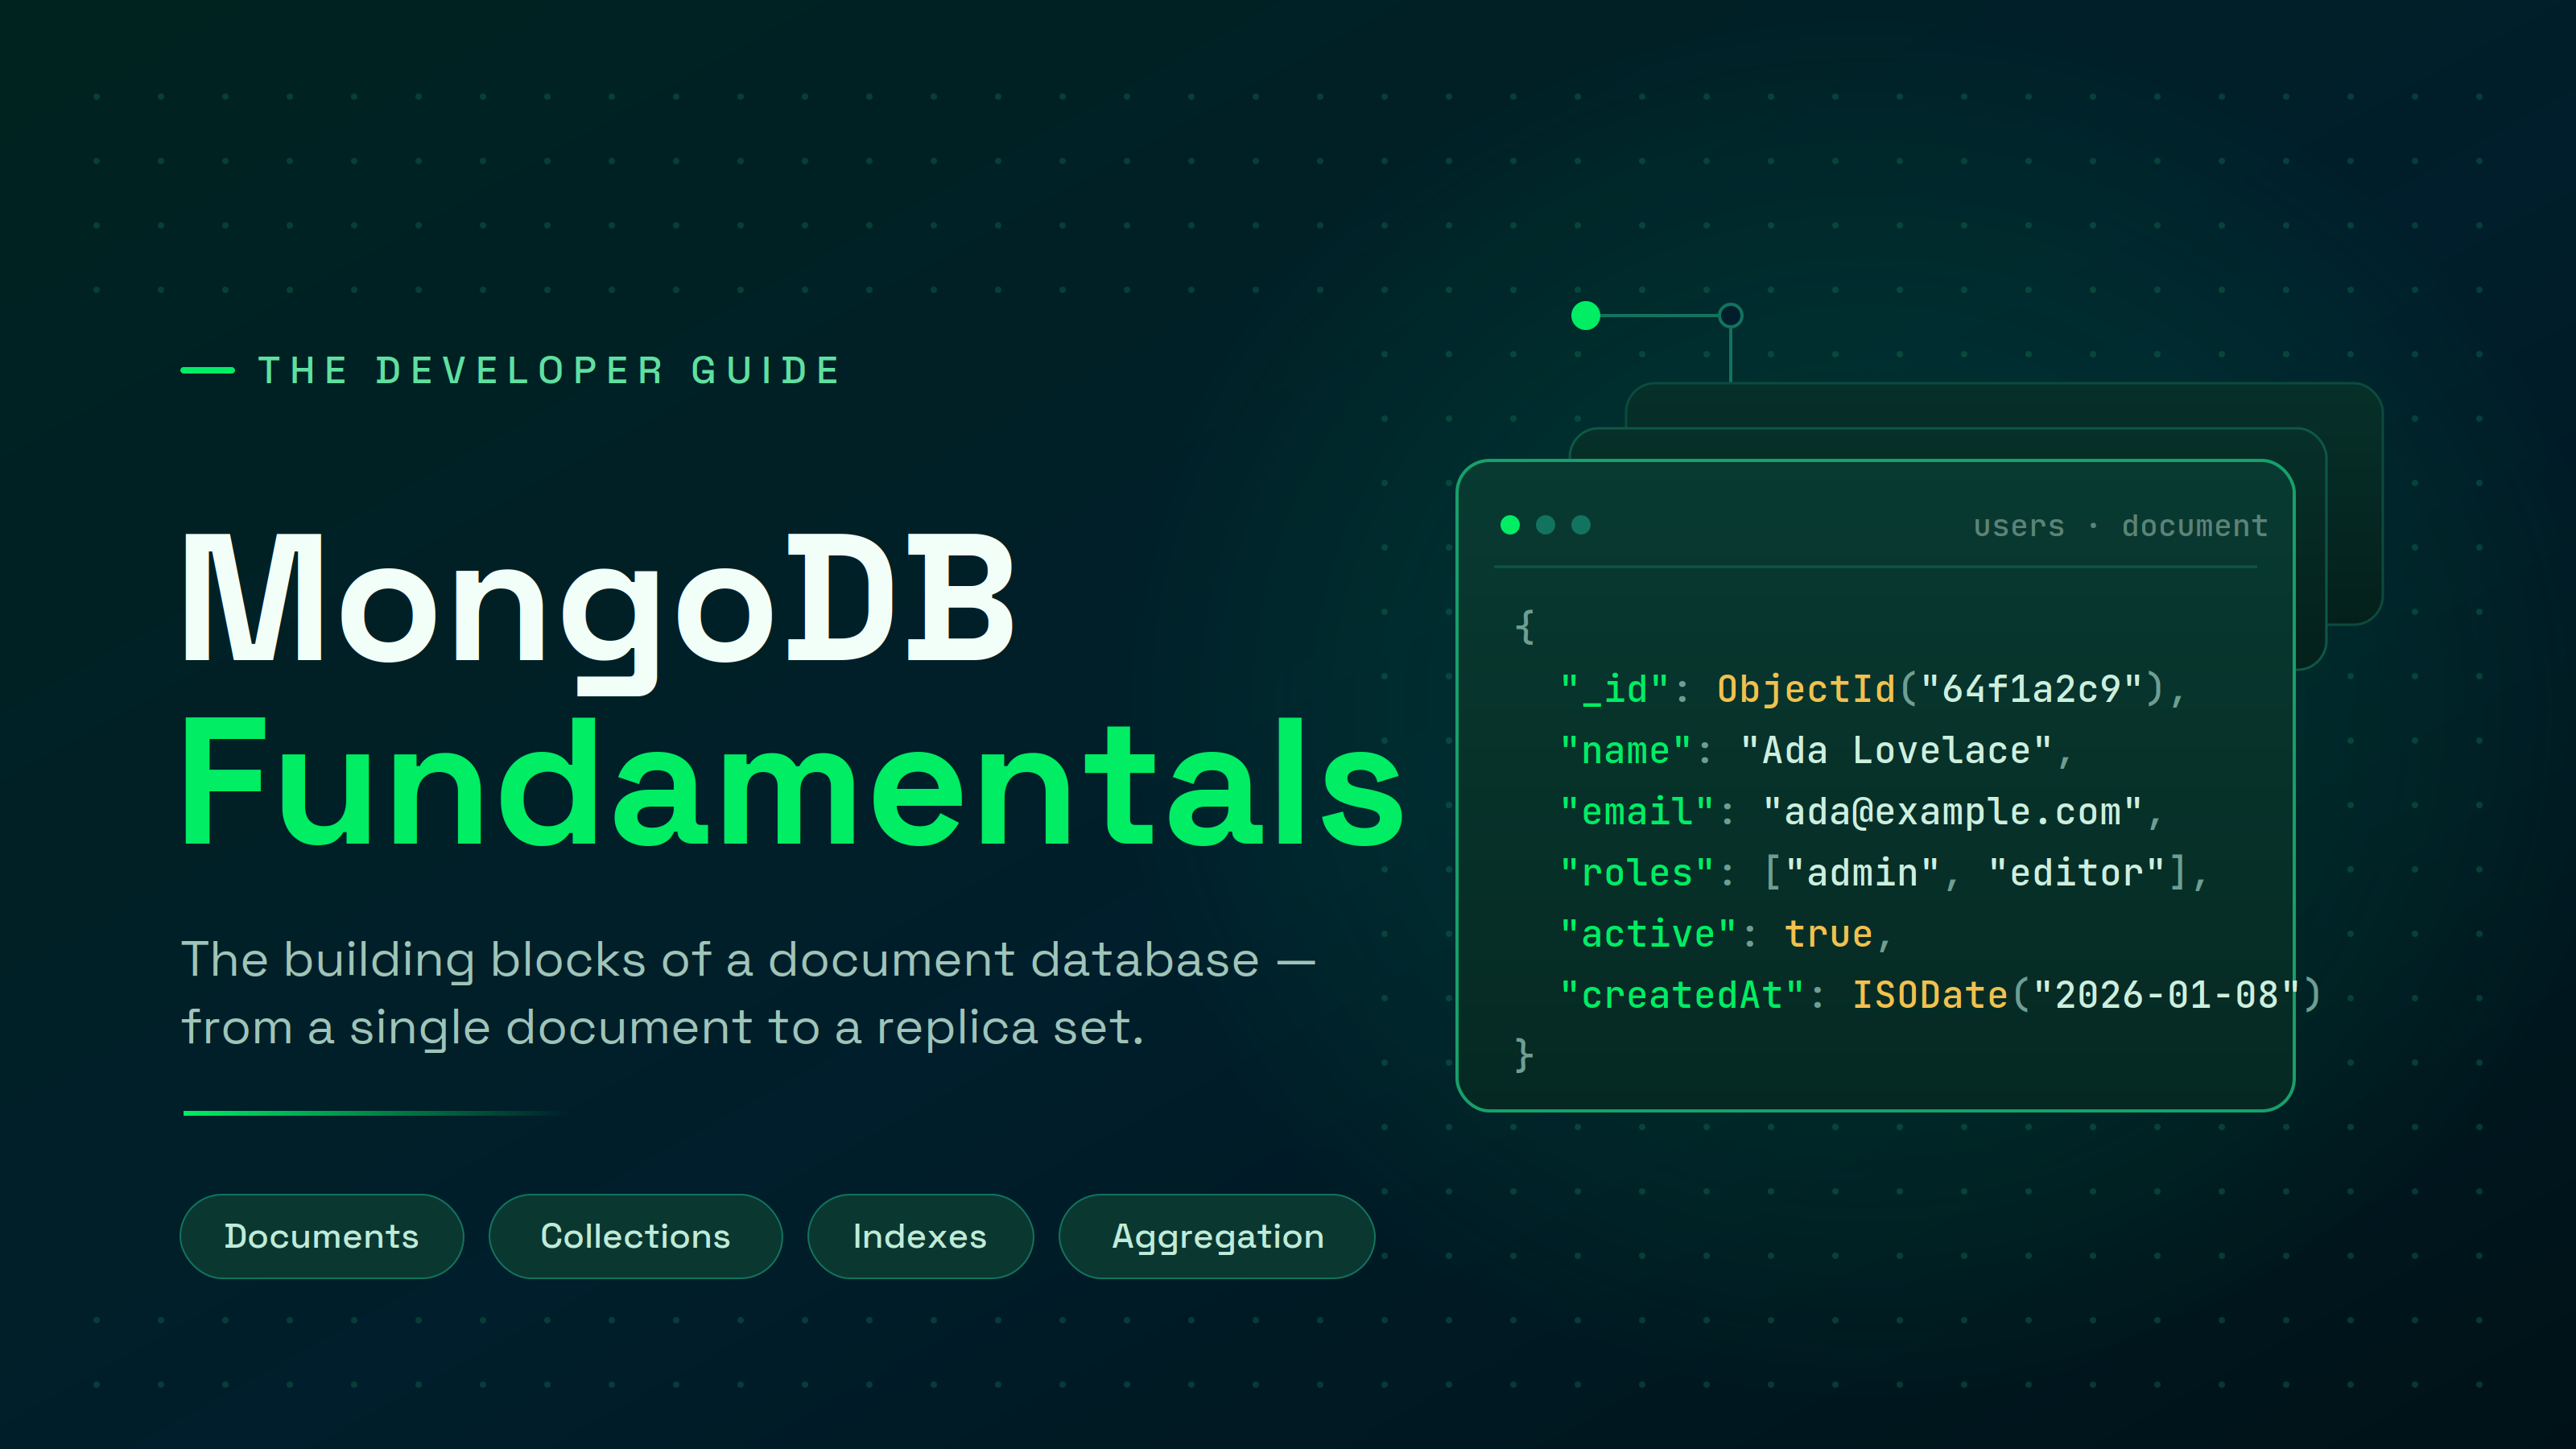2576x1449 pixels.
Task: Click the hollow circle connector node
Action: tap(1730, 316)
